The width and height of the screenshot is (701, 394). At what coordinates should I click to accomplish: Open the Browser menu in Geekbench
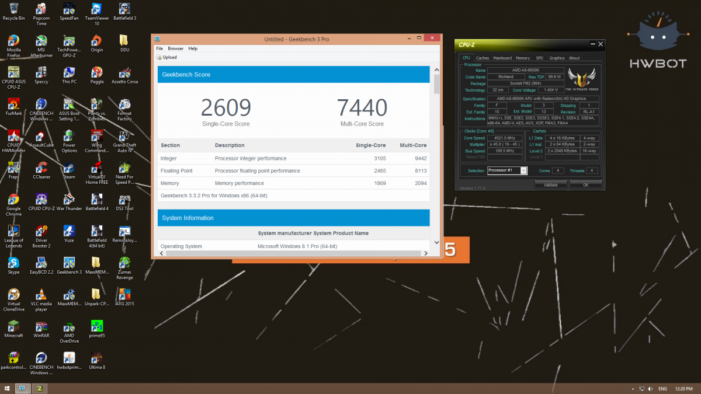coord(175,48)
